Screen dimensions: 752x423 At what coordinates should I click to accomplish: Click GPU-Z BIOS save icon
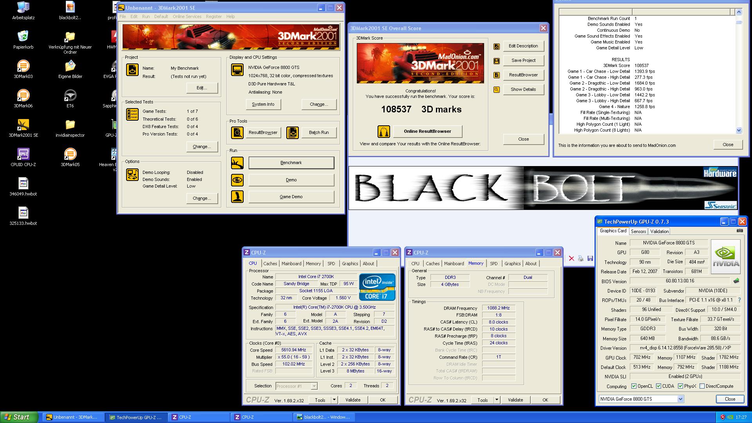(x=736, y=281)
